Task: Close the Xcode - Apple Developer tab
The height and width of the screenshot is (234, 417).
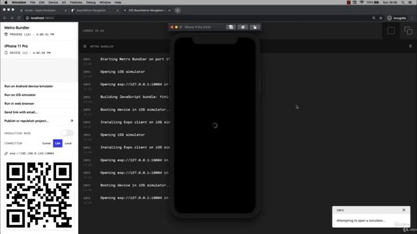Action: 65,10
